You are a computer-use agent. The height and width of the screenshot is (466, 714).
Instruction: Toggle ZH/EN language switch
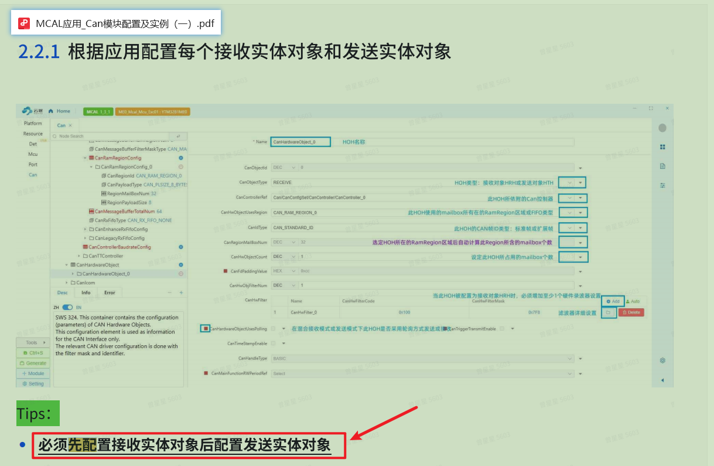tap(67, 307)
